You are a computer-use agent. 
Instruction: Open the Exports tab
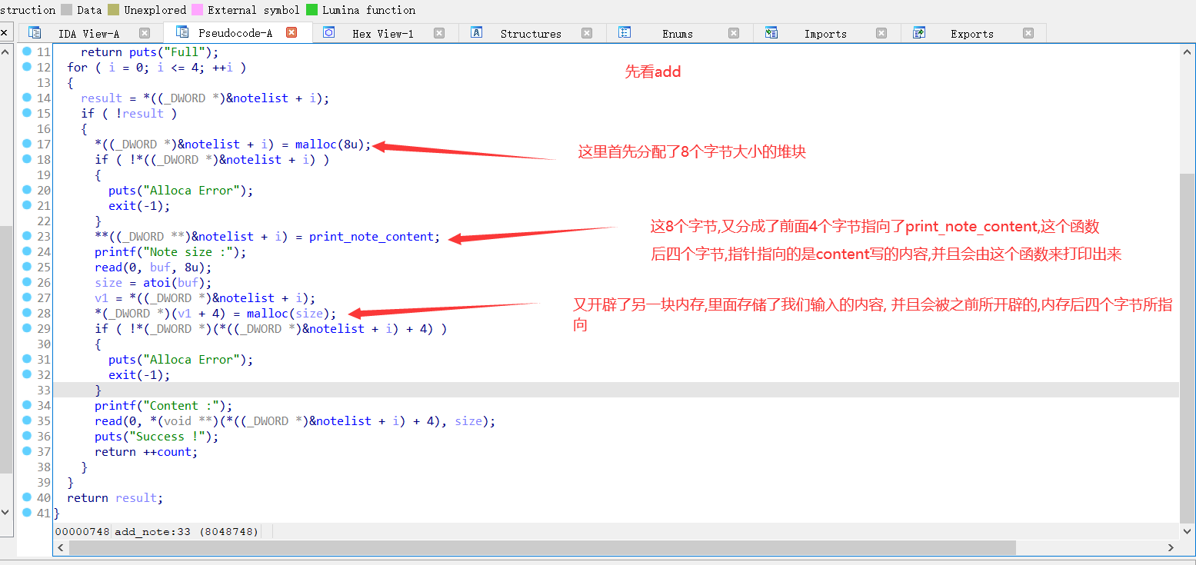972,33
